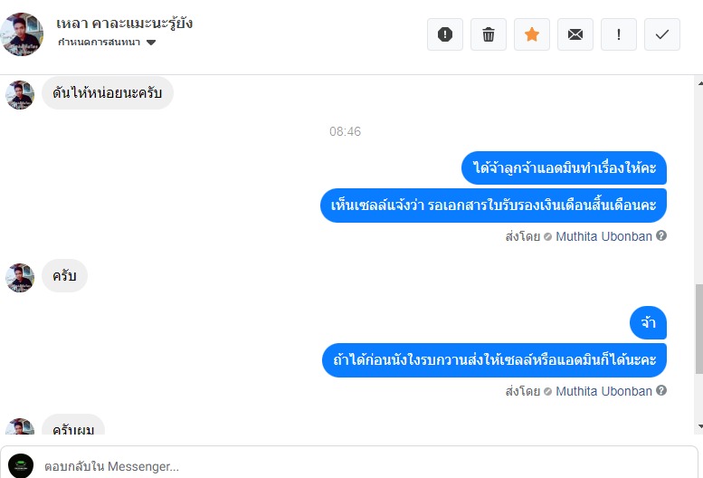This screenshot has height=478, width=703.
Task: Click the help icon beside first Muthita Ubonban
Action: click(661, 235)
